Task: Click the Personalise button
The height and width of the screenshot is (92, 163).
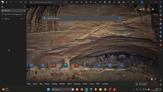Action: pyautogui.click(x=141, y=84)
